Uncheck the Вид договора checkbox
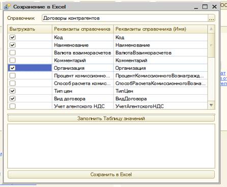The image size is (227, 187). point(13,98)
